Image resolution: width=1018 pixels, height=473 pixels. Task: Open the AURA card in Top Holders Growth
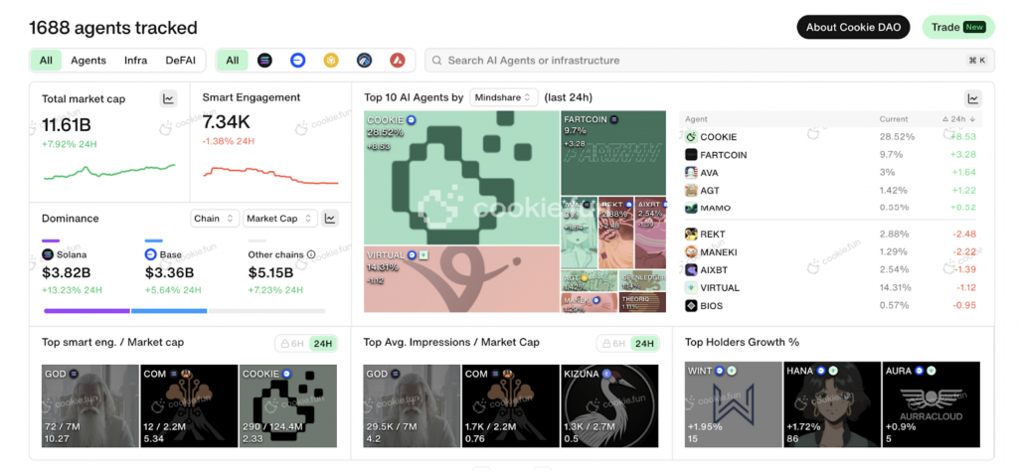coord(931,404)
